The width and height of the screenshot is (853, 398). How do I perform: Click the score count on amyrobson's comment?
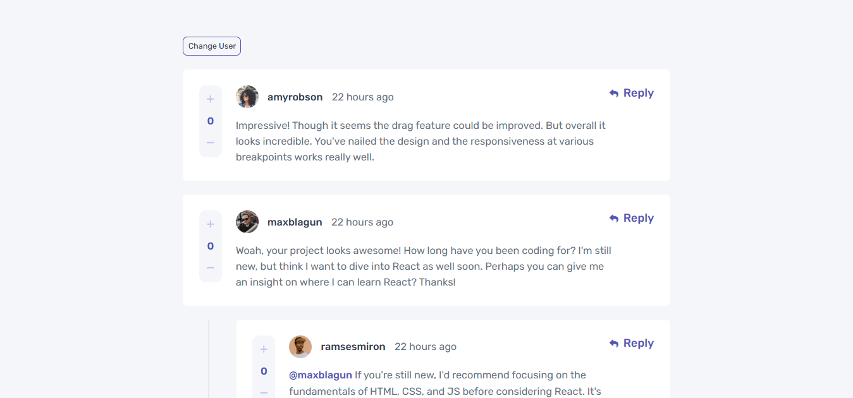[x=211, y=121]
